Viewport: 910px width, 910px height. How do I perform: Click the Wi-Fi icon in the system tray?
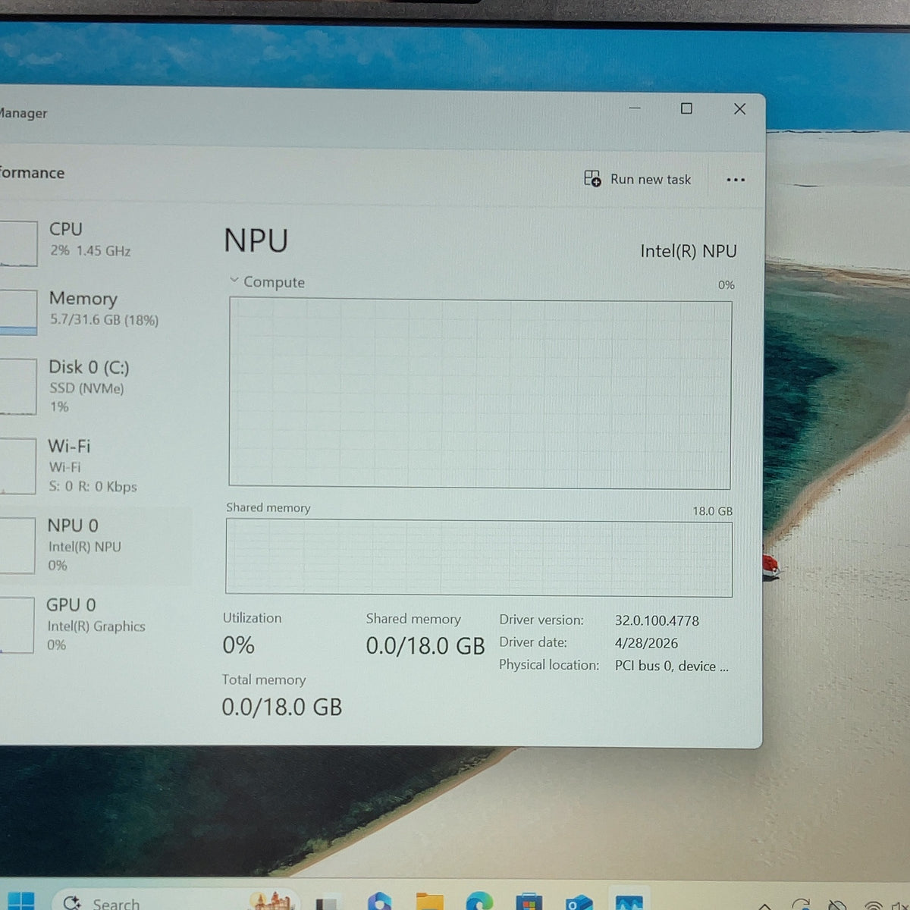(x=874, y=905)
